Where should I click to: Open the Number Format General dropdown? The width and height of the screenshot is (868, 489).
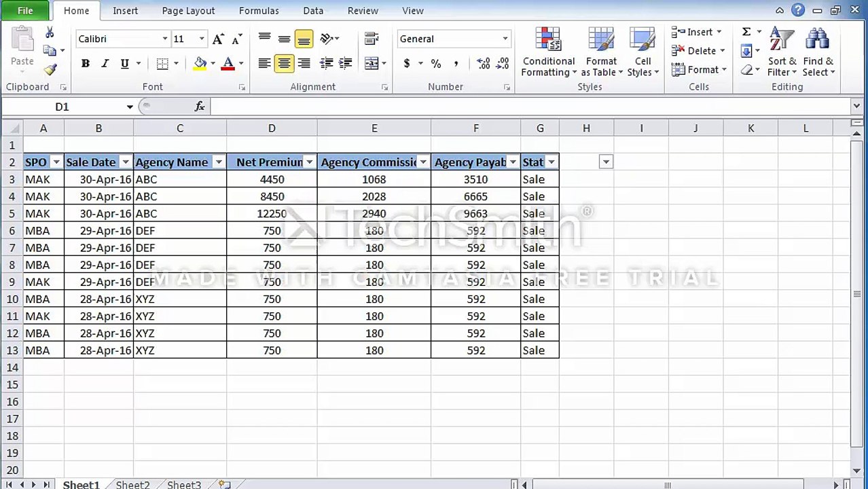coord(505,39)
